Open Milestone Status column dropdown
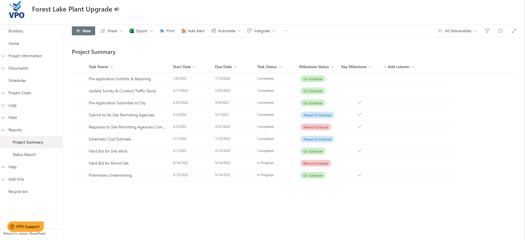This screenshot has height=240, width=525. click(x=332, y=67)
